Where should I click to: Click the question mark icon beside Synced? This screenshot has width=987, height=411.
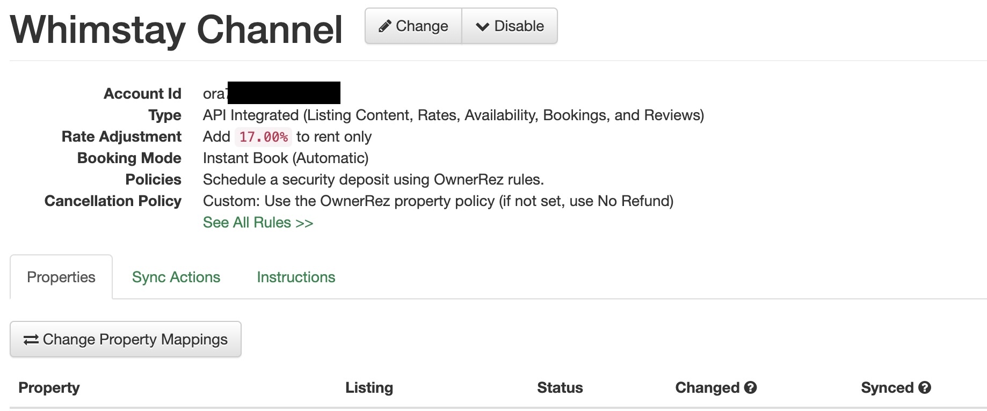point(924,387)
